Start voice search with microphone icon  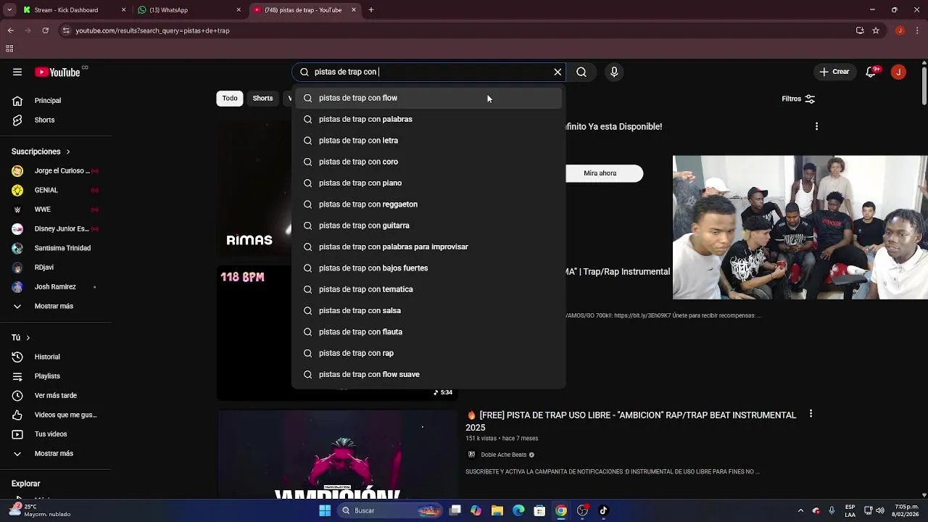[614, 72]
